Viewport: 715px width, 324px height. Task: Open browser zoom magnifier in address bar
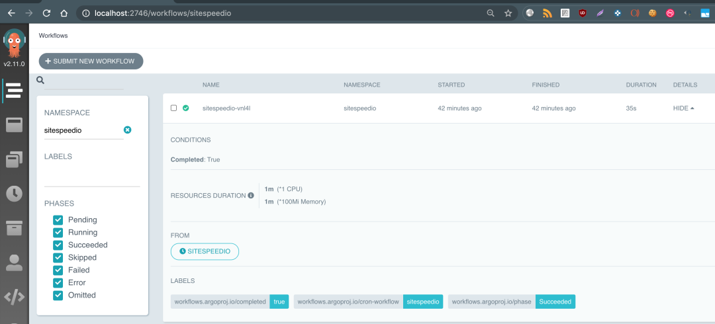[x=491, y=13]
